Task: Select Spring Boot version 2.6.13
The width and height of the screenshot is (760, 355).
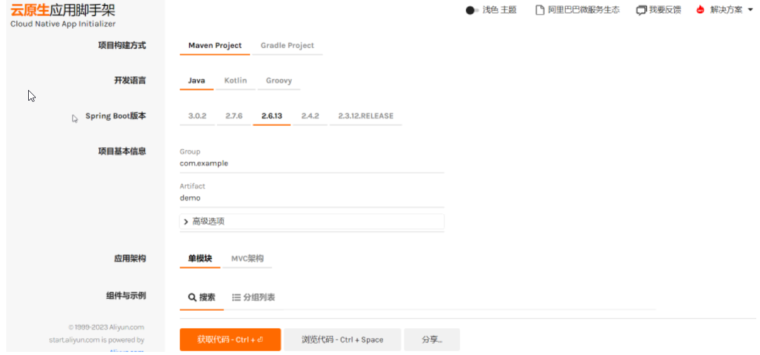Action: click(272, 116)
